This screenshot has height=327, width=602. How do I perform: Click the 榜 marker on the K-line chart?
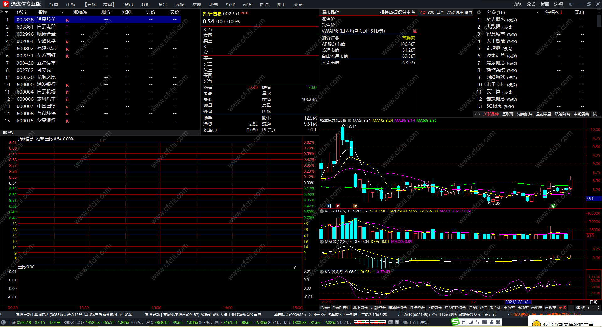point(355,206)
